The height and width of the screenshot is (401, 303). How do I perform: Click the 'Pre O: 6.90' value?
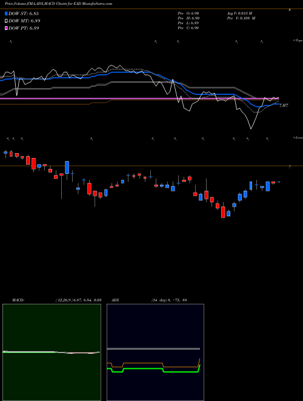coord(188,13)
